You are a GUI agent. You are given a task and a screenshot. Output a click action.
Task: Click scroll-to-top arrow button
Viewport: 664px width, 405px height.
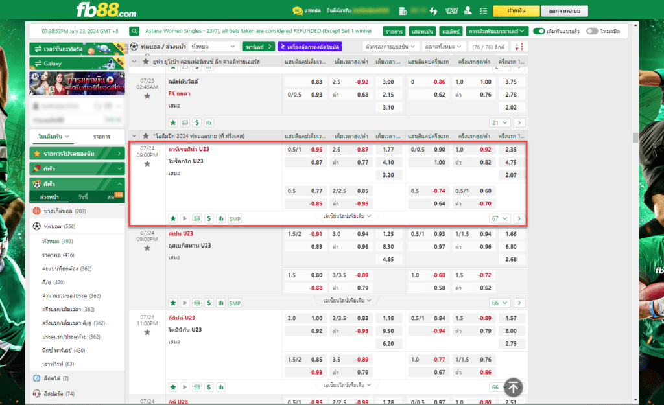point(514,388)
